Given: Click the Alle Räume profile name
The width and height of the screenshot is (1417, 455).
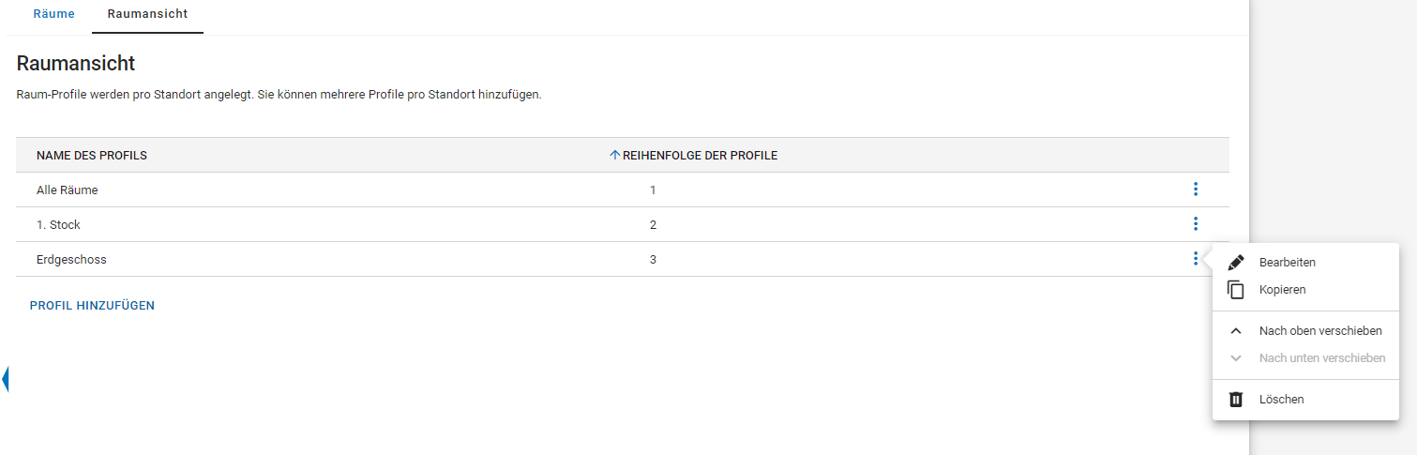Looking at the screenshot, I should 68,190.
